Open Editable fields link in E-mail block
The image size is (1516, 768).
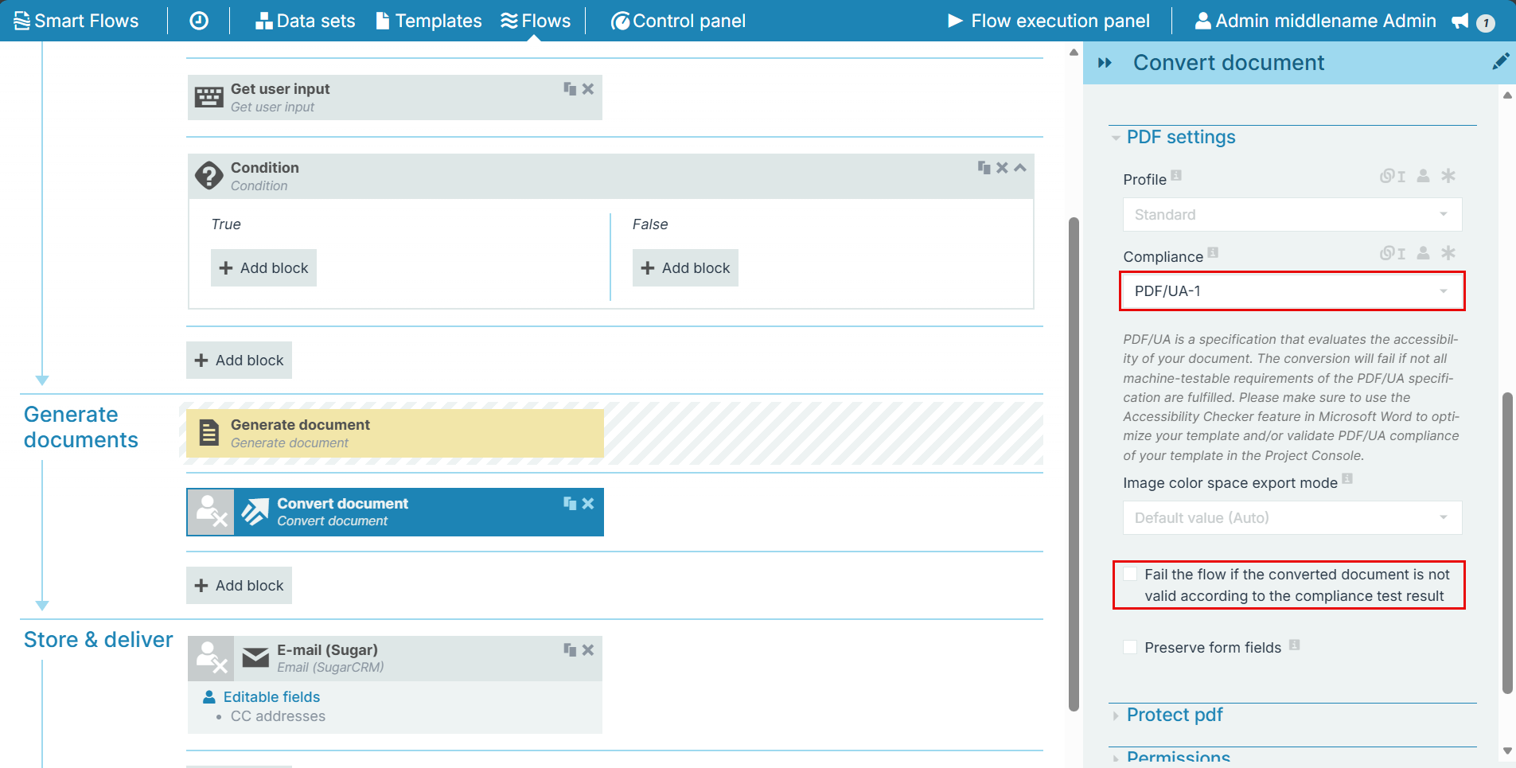coord(271,697)
